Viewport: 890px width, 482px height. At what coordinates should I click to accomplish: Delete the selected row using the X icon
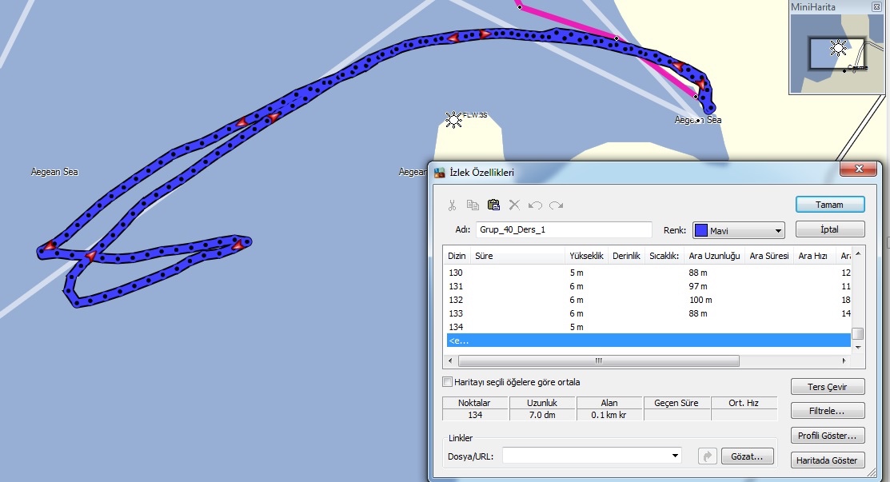(514, 205)
